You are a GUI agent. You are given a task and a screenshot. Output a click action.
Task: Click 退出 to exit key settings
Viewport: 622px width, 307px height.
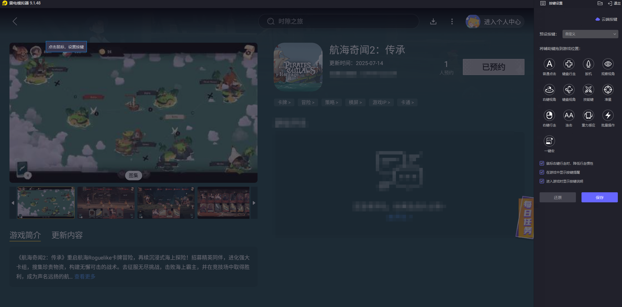(x=614, y=3)
